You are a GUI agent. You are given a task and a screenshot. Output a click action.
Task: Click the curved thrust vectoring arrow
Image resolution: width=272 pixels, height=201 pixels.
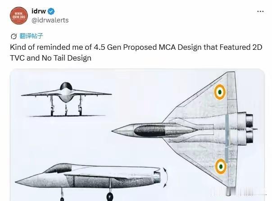pyautogui.click(x=165, y=177)
